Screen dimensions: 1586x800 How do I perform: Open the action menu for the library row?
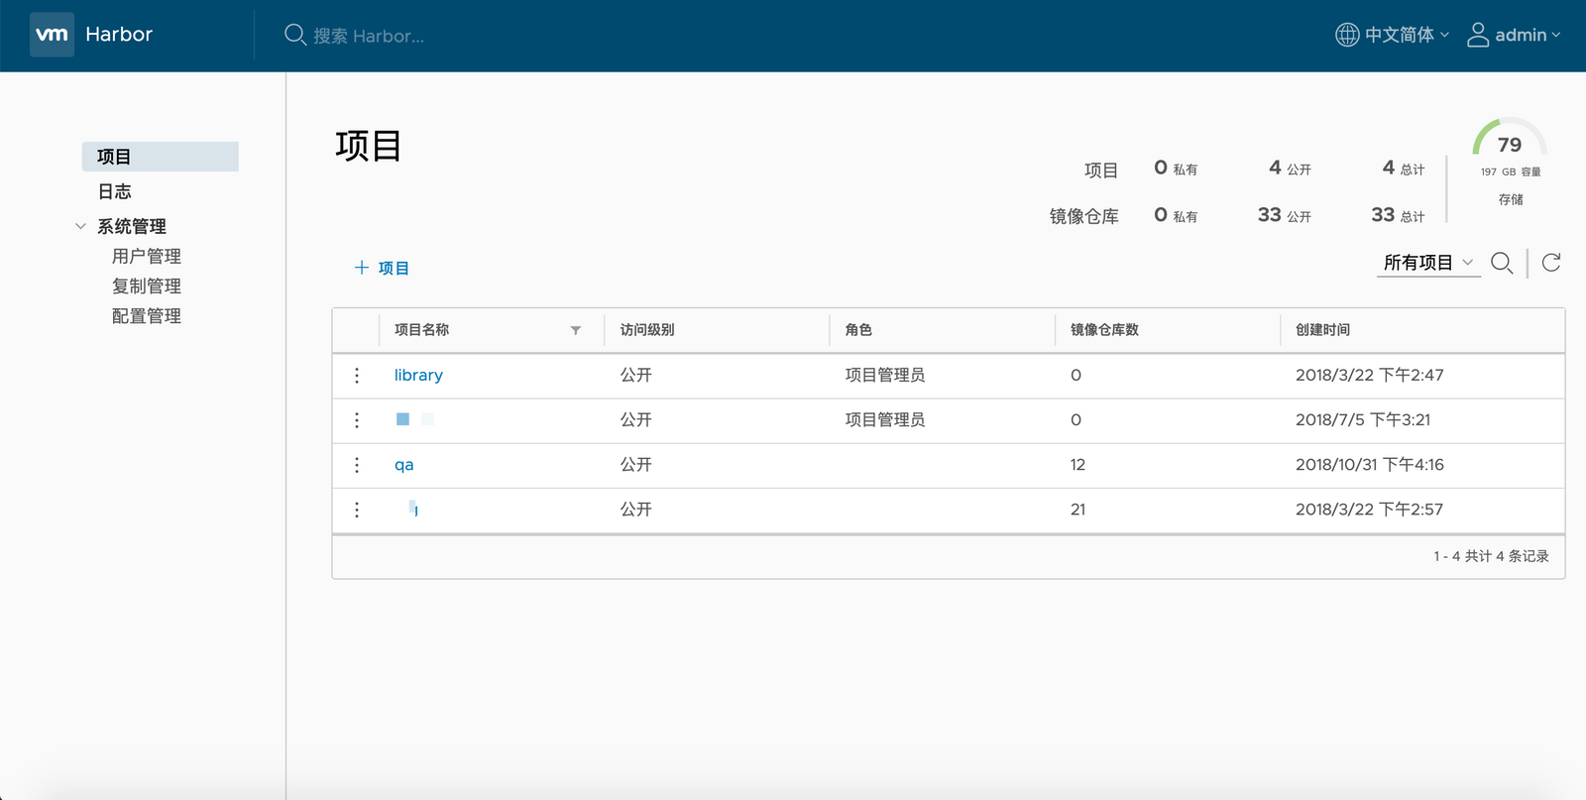[357, 376]
